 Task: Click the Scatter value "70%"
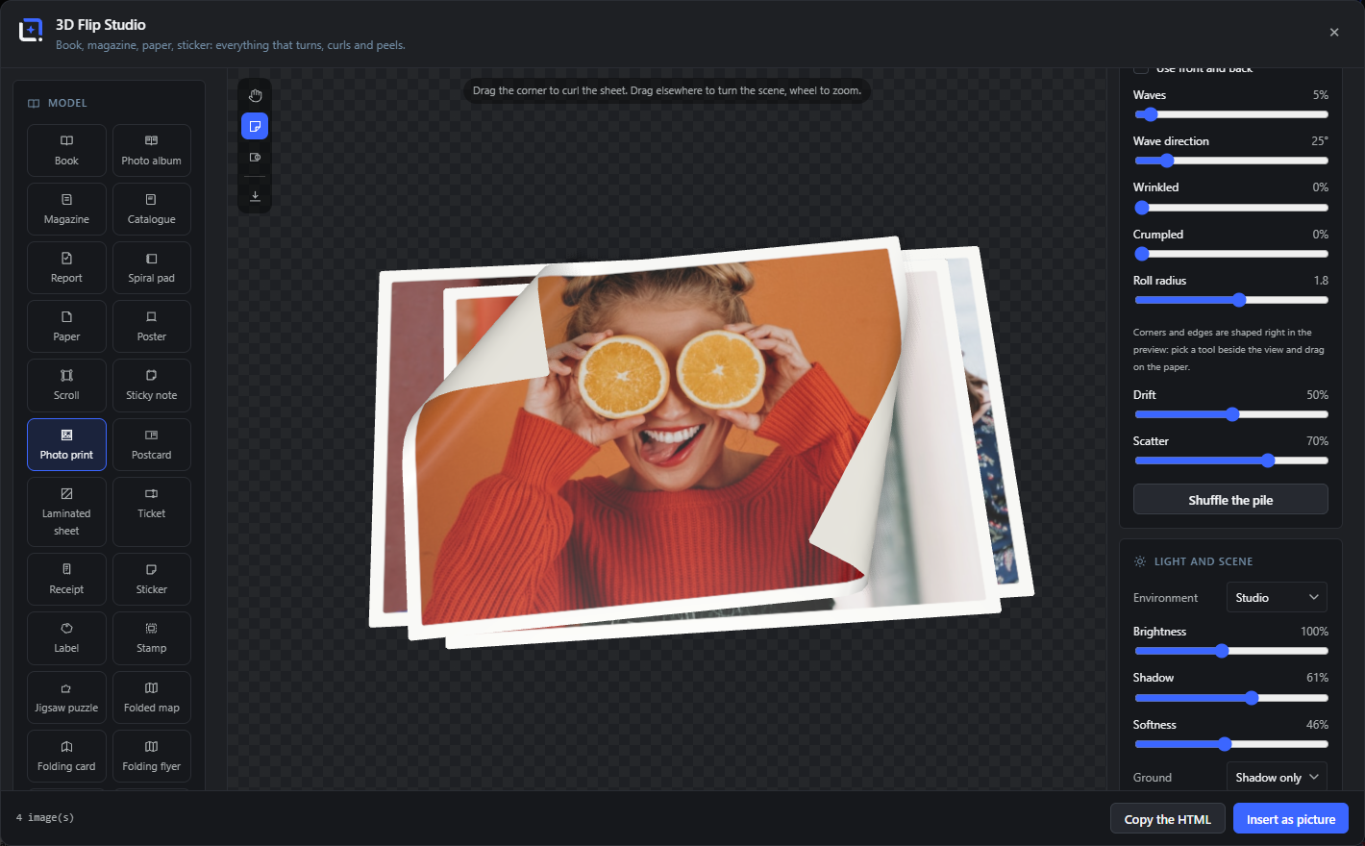[1317, 441]
